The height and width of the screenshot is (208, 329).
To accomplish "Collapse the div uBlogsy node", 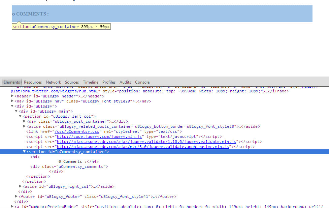I will tap(12, 106).
